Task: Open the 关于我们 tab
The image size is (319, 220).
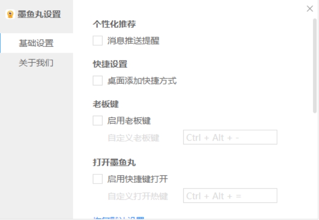Action: click(x=36, y=63)
